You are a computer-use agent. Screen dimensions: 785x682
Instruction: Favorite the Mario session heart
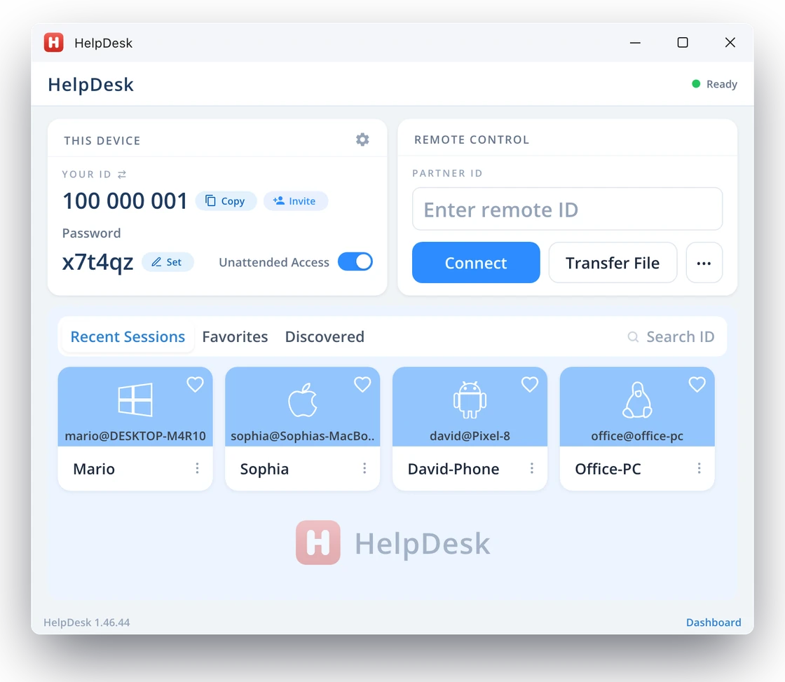point(196,385)
